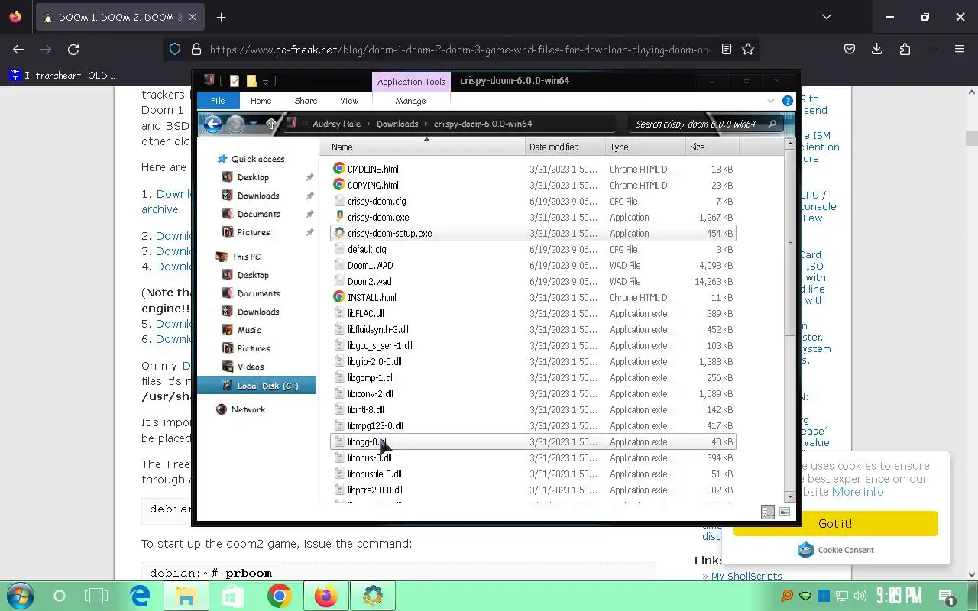Image resolution: width=978 pixels, height=611 pixels.
Task: Open Microsoft Edge from the taskbar
Action: pos(140,596)
